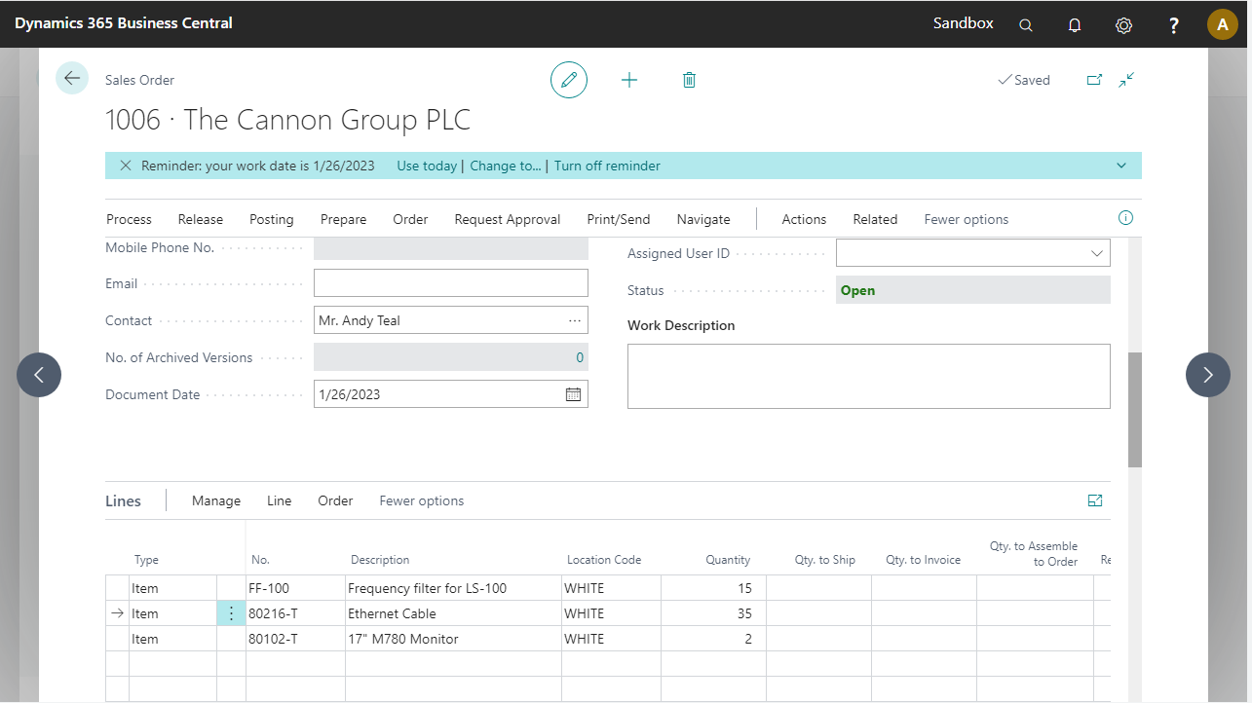
Task: Open the user account avatar A
Action: (x=1223, y=24)
